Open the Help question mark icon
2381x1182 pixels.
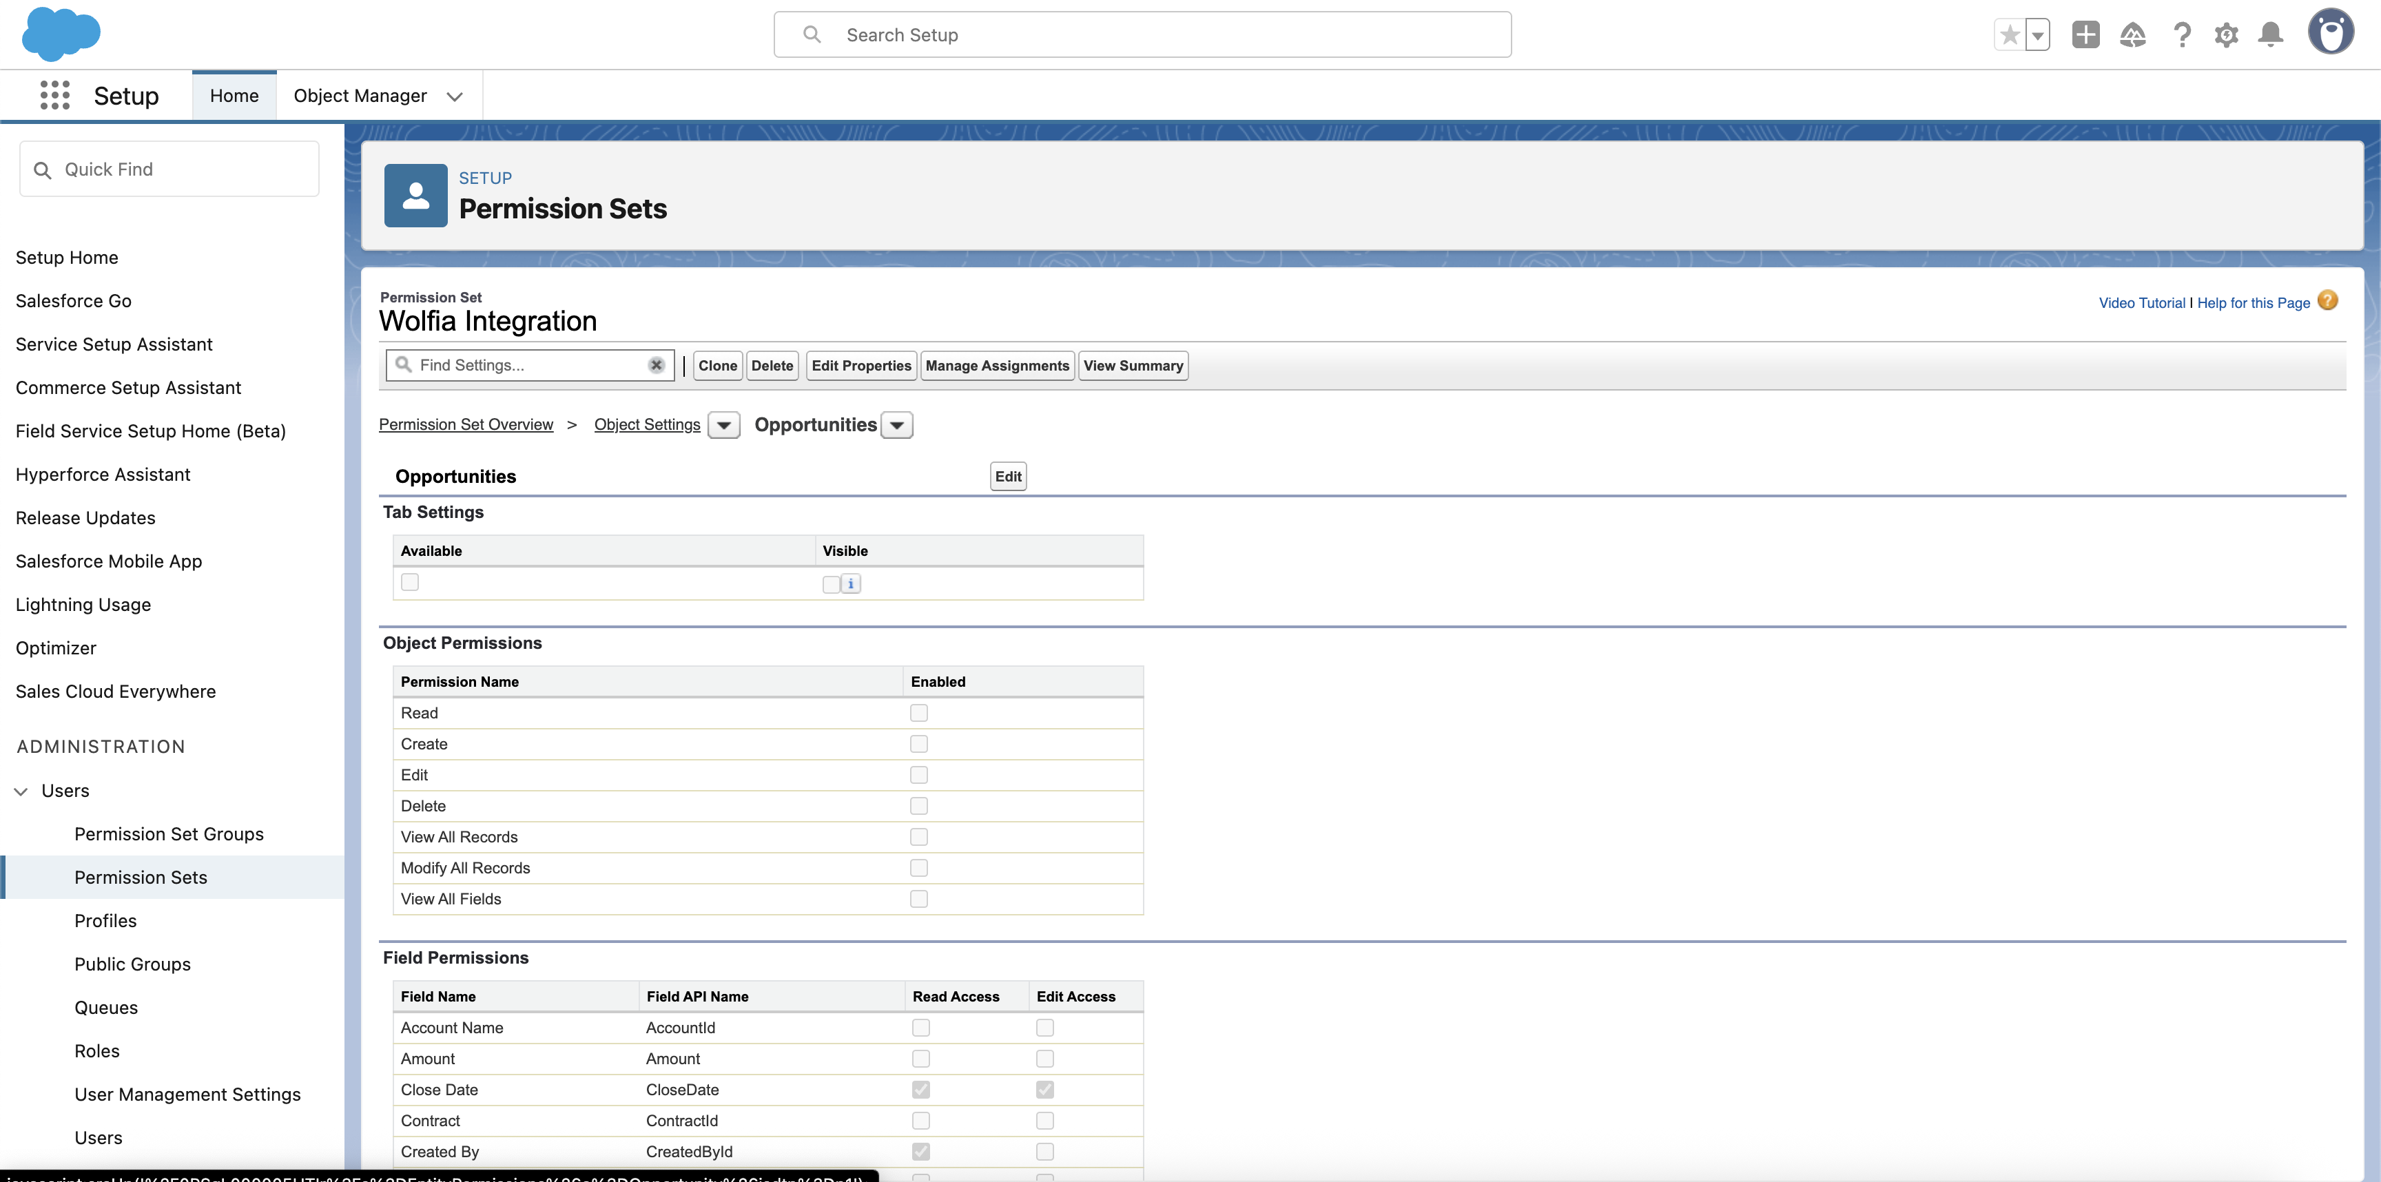(x=2183, y=34)
